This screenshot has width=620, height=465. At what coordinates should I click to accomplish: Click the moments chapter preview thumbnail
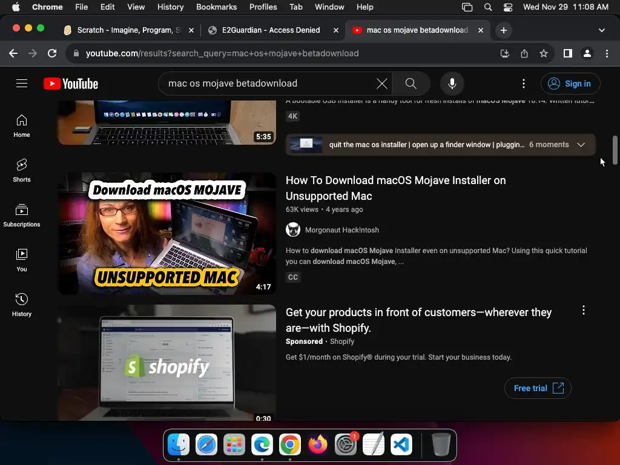(x=306, y=145)
